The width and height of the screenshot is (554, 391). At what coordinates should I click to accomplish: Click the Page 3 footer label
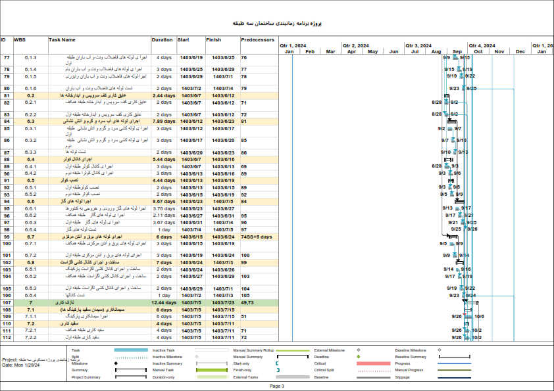277,386
